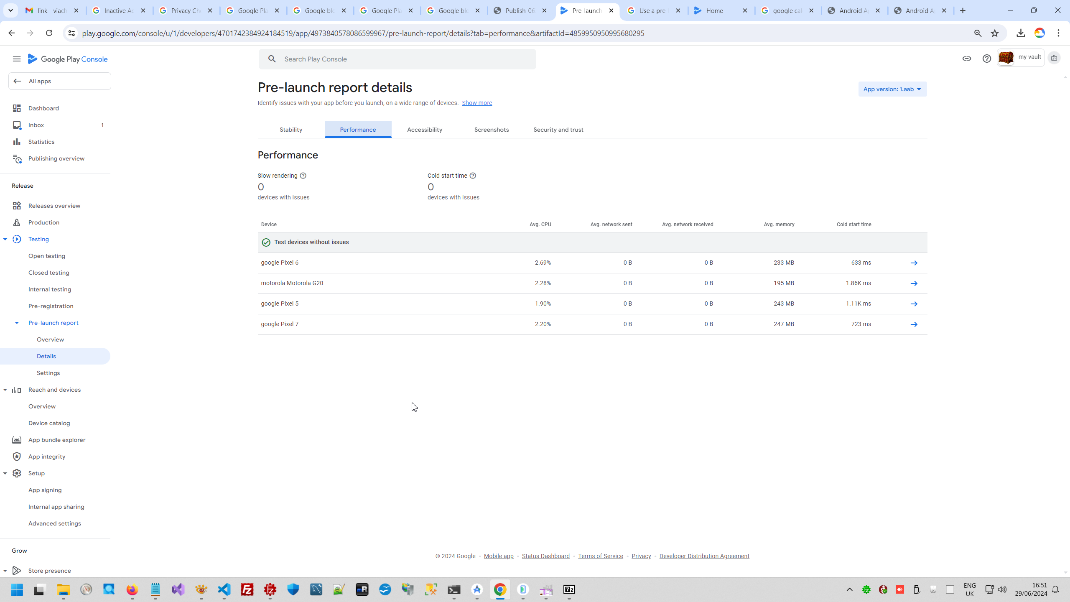Screen dimensions: 1070x602
Task: Switch to the Stability tab
Action: coord(291,130)
